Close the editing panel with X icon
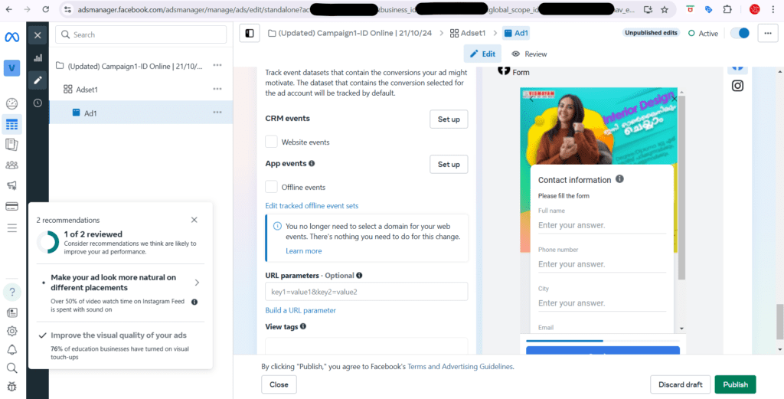Viewport: 784px width, 399px height. coord(38,35)
